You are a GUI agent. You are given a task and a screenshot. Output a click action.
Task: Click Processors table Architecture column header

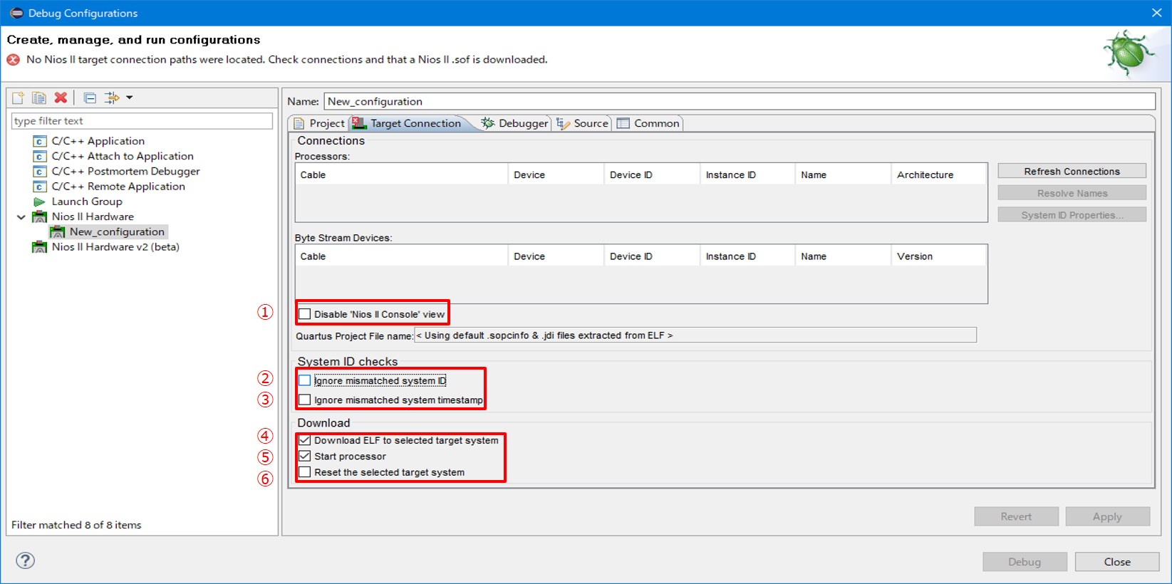[x=939, y=174]
